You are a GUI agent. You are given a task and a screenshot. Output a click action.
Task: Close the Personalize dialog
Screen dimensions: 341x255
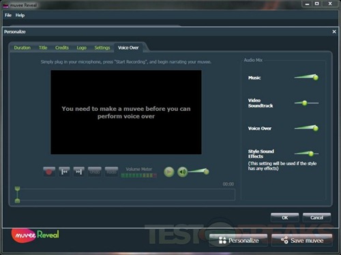pos(334,32)
